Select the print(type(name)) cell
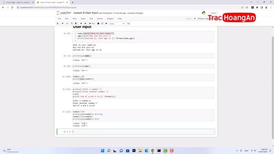Image resolution: width=274 pixels, height=154 pixels. click(x=143, y=56)
